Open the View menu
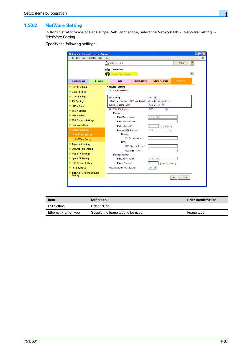 84,58
